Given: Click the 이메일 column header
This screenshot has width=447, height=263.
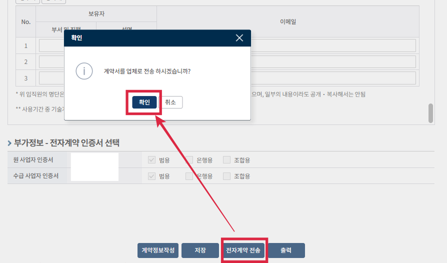Looking at the screenshot, I should pos(288,21).
